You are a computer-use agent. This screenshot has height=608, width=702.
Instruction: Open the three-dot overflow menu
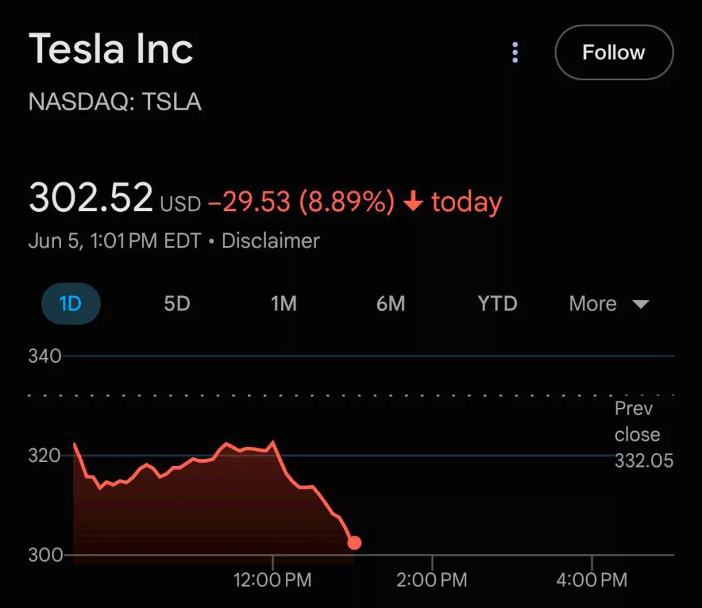(x=515, y=52)
